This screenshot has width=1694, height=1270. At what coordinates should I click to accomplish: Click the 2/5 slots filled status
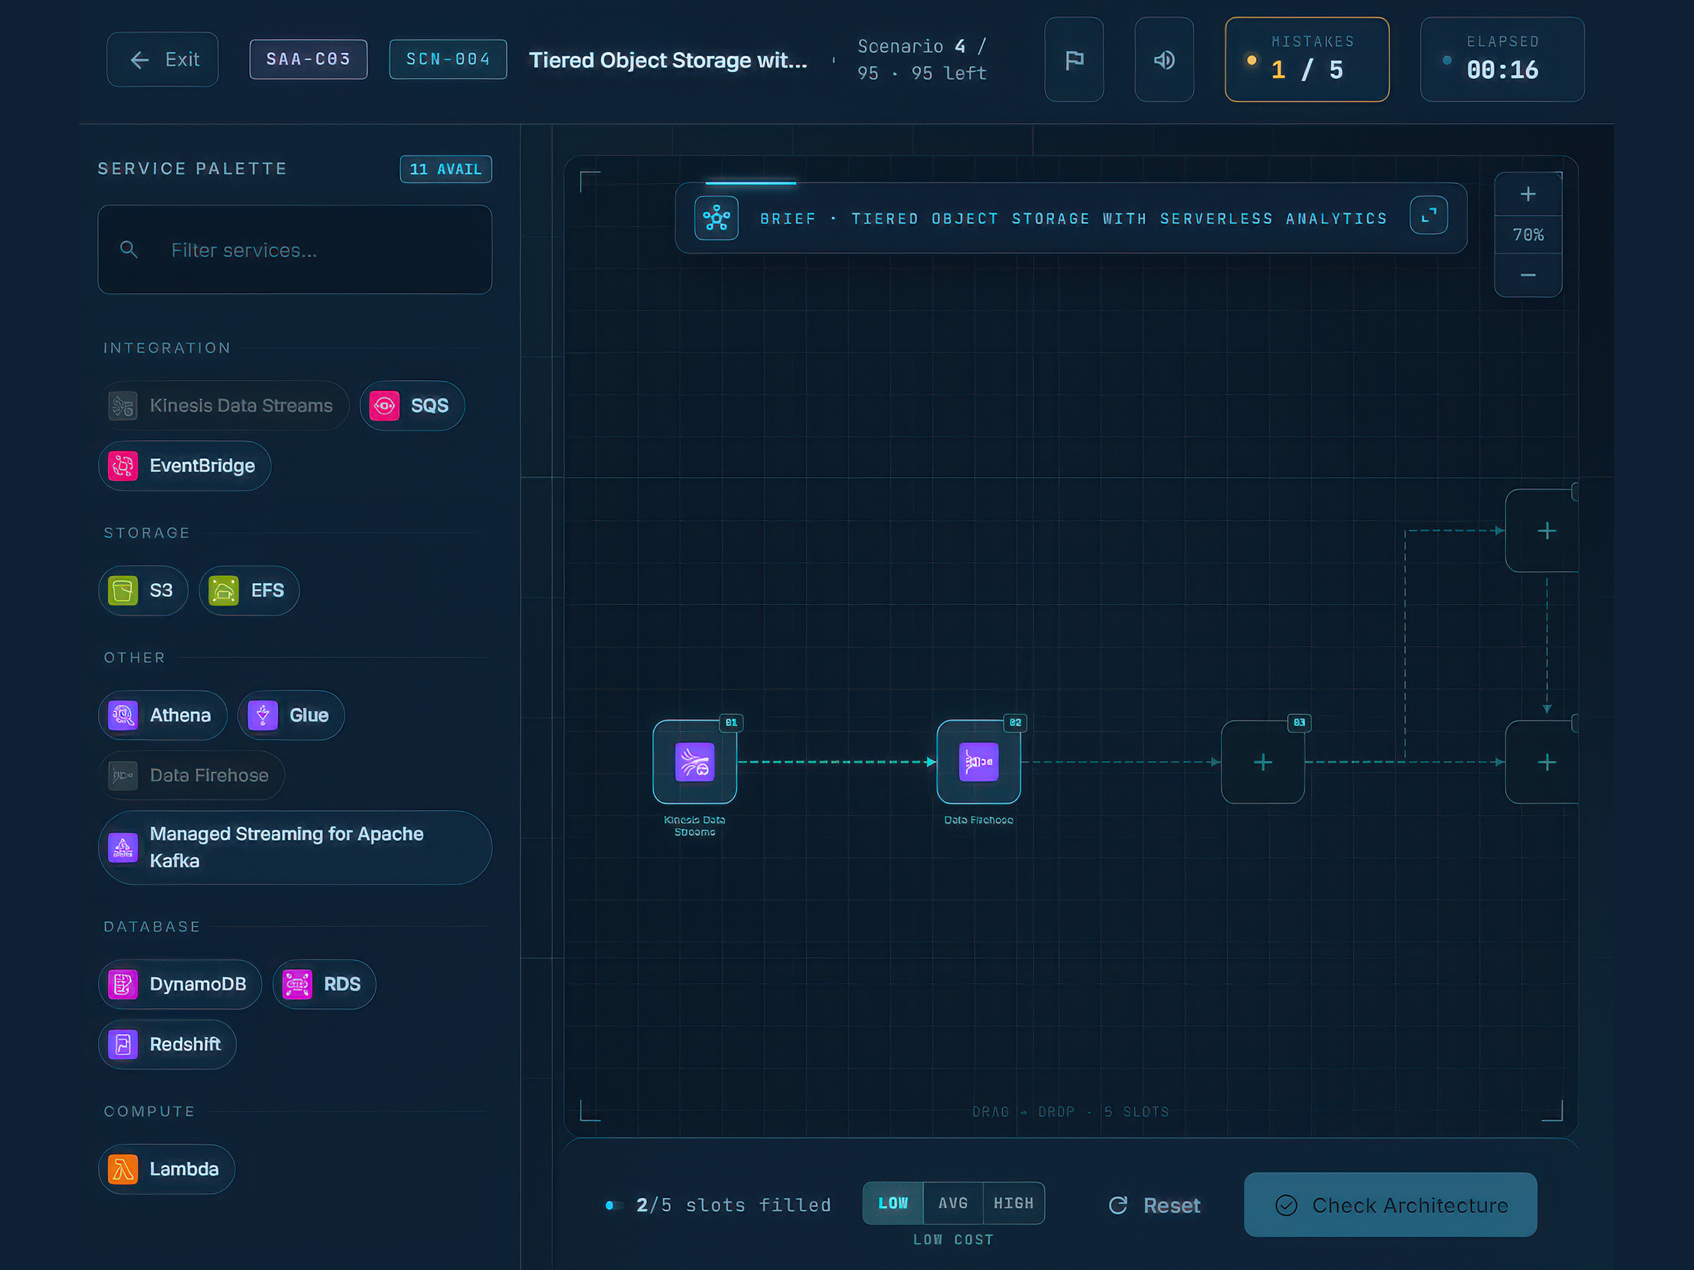734,1206
